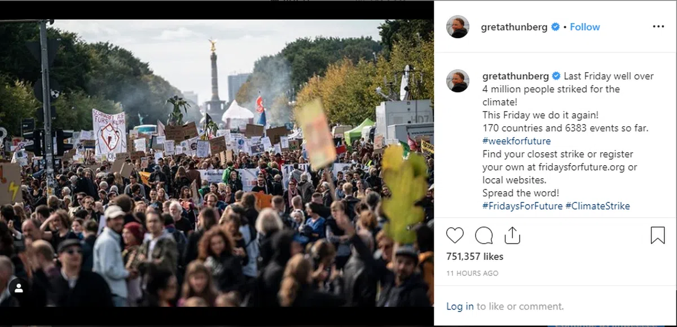Open the #FridaysForFuture hashtag
The width and height of the screenshot is (677, 327).
pyautogui.click(x=522, y=206)
